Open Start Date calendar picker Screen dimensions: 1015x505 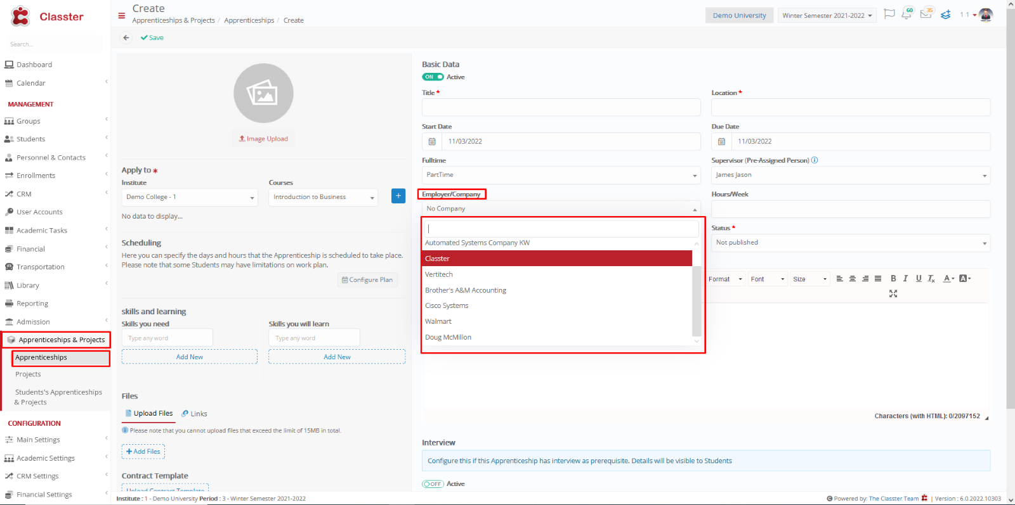pyautogui.click(x=432, y=141)
